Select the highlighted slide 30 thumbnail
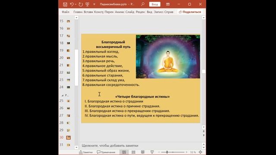Image resolution: width=276 pixels, height=155 pixels. click(68, 138)
